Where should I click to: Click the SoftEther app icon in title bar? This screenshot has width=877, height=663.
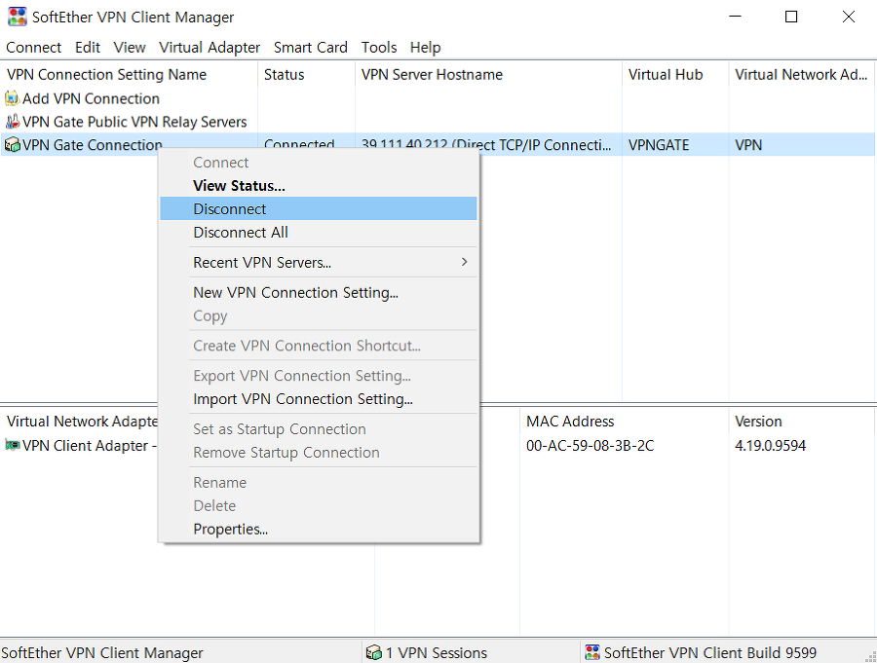point(17,17)
